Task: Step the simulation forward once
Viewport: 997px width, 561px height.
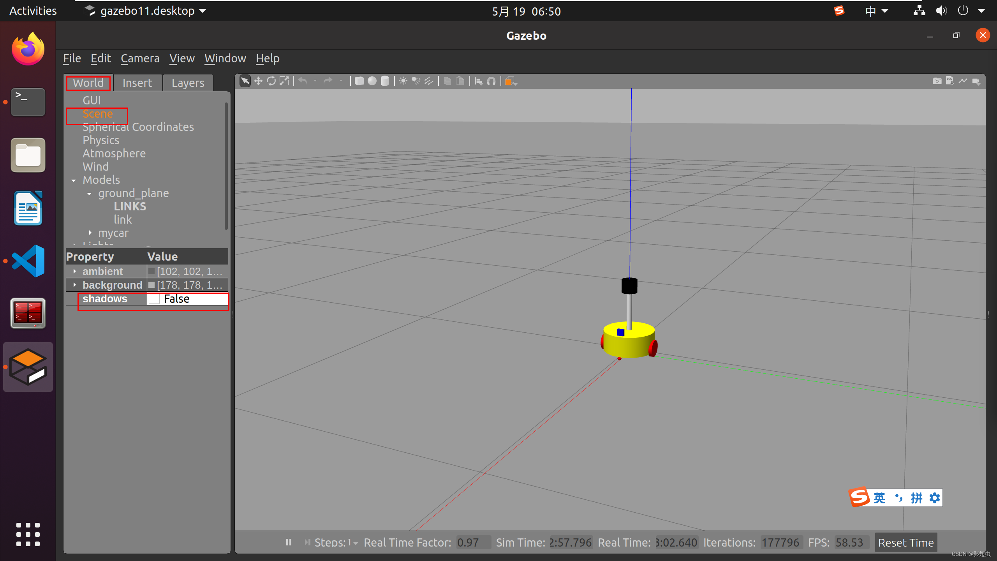Action: (307, 542)
